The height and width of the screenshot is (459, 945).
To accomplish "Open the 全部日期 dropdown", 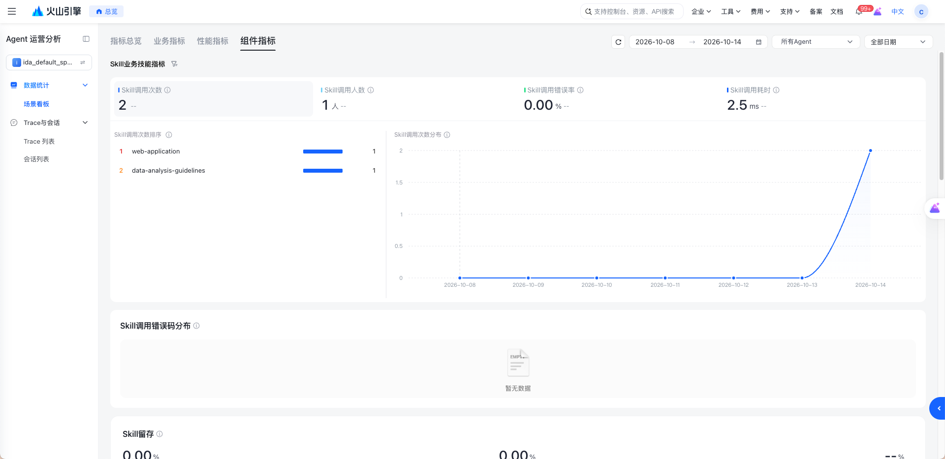I will click(898, 42).
